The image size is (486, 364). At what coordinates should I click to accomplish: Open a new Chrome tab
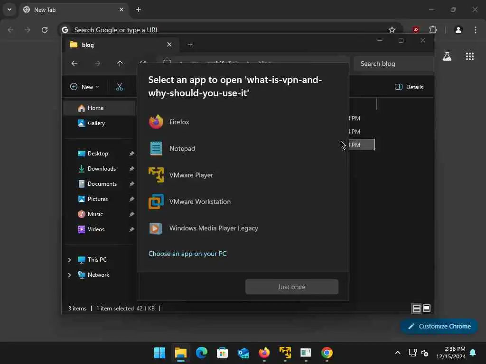coord(139,9)
